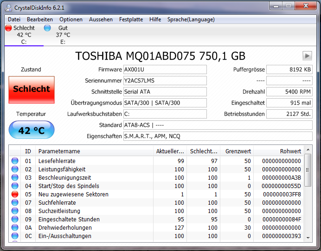
Task: Open the Optionen menu
Action: coord(71,19)
